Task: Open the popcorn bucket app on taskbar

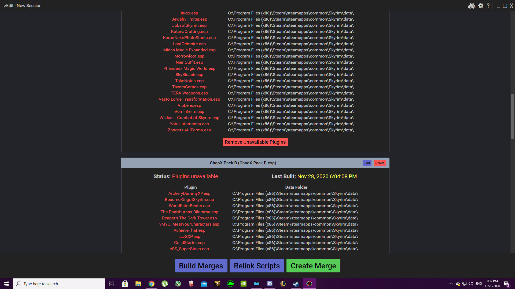Action: click(191, 284)
